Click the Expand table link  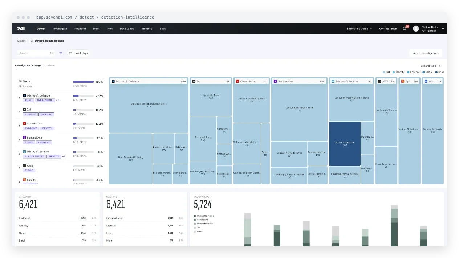(431, 66)
